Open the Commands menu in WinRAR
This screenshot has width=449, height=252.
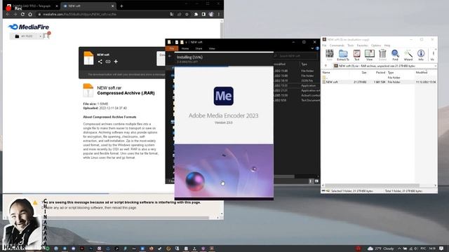point(337,45)
